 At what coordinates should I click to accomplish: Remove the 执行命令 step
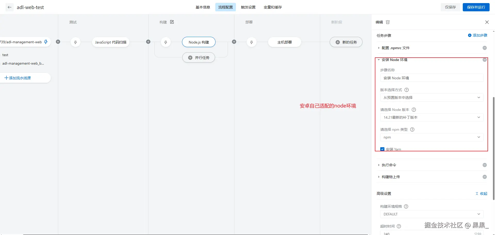coord(485,165)
